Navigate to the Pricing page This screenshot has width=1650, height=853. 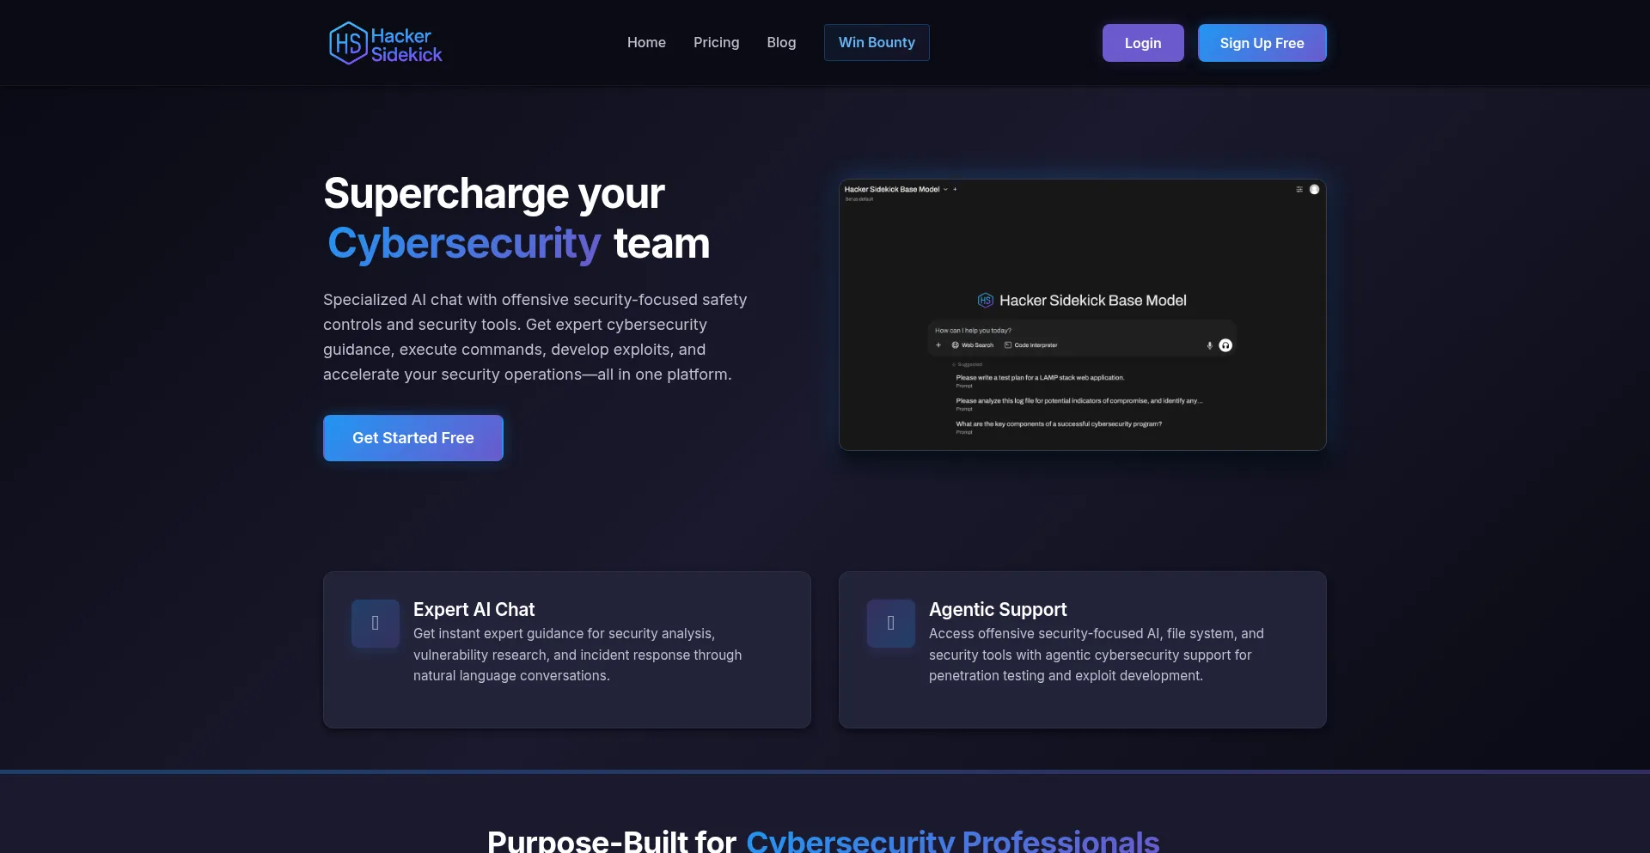[716, 42]
